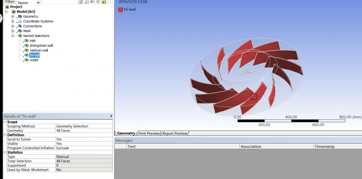This screenshot has height=179, width=362.
Task: Click the Type Manual value
Action: click(x=84, y=157)
